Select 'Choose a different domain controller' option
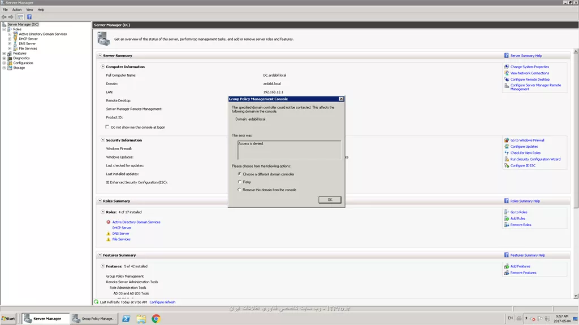Screen dimensions: 579x325 point(240,174)
